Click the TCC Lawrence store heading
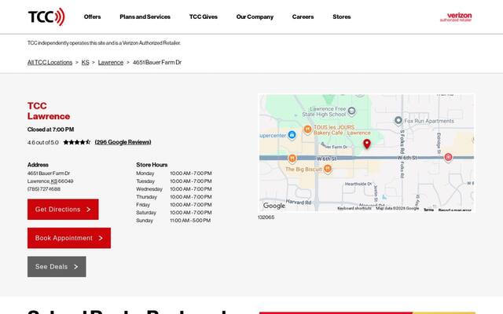503x314 pixels. 49,111
